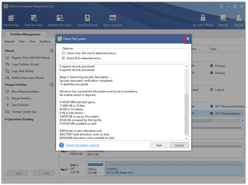
Task: Collapse the Change Partition section
Action: 51,84
